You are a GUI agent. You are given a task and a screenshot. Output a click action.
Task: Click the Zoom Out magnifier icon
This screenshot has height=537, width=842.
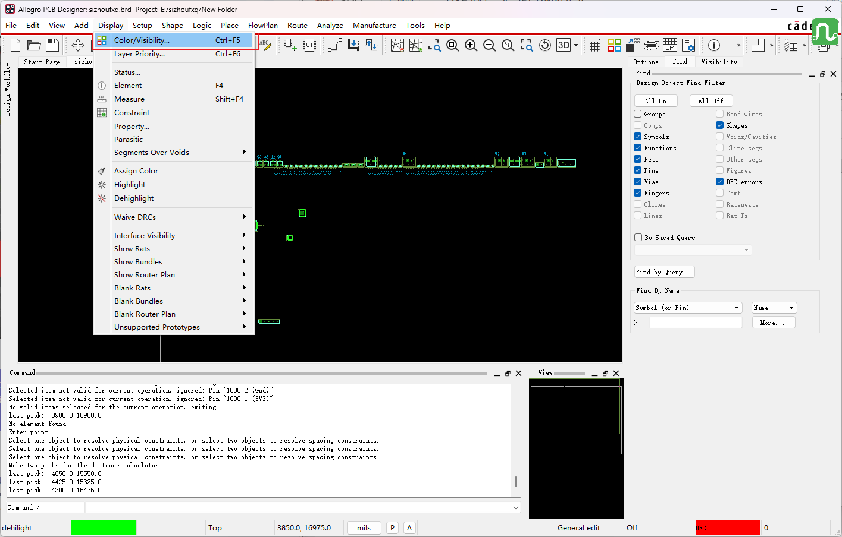click(490, 45)
